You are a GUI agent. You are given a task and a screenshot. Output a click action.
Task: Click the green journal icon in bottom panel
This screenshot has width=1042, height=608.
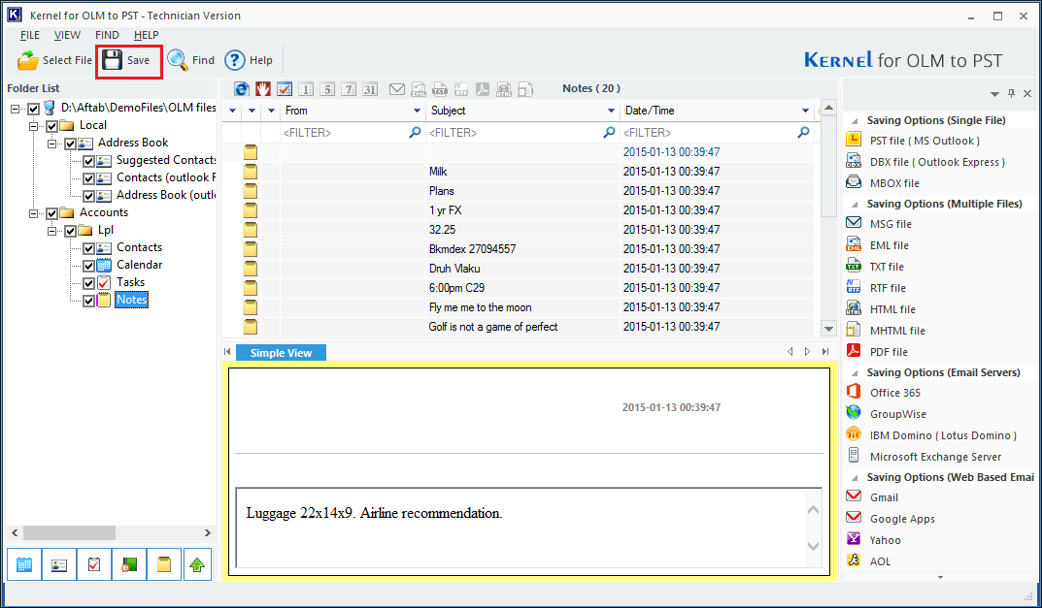tap(129, 565)
